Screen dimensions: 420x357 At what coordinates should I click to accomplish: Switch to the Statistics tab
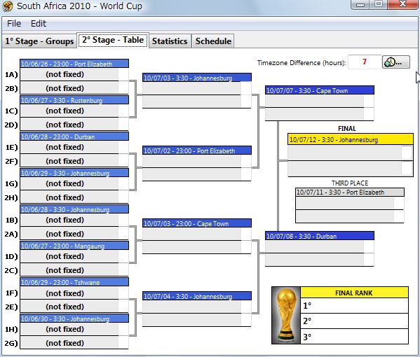[x=170, y=41]
